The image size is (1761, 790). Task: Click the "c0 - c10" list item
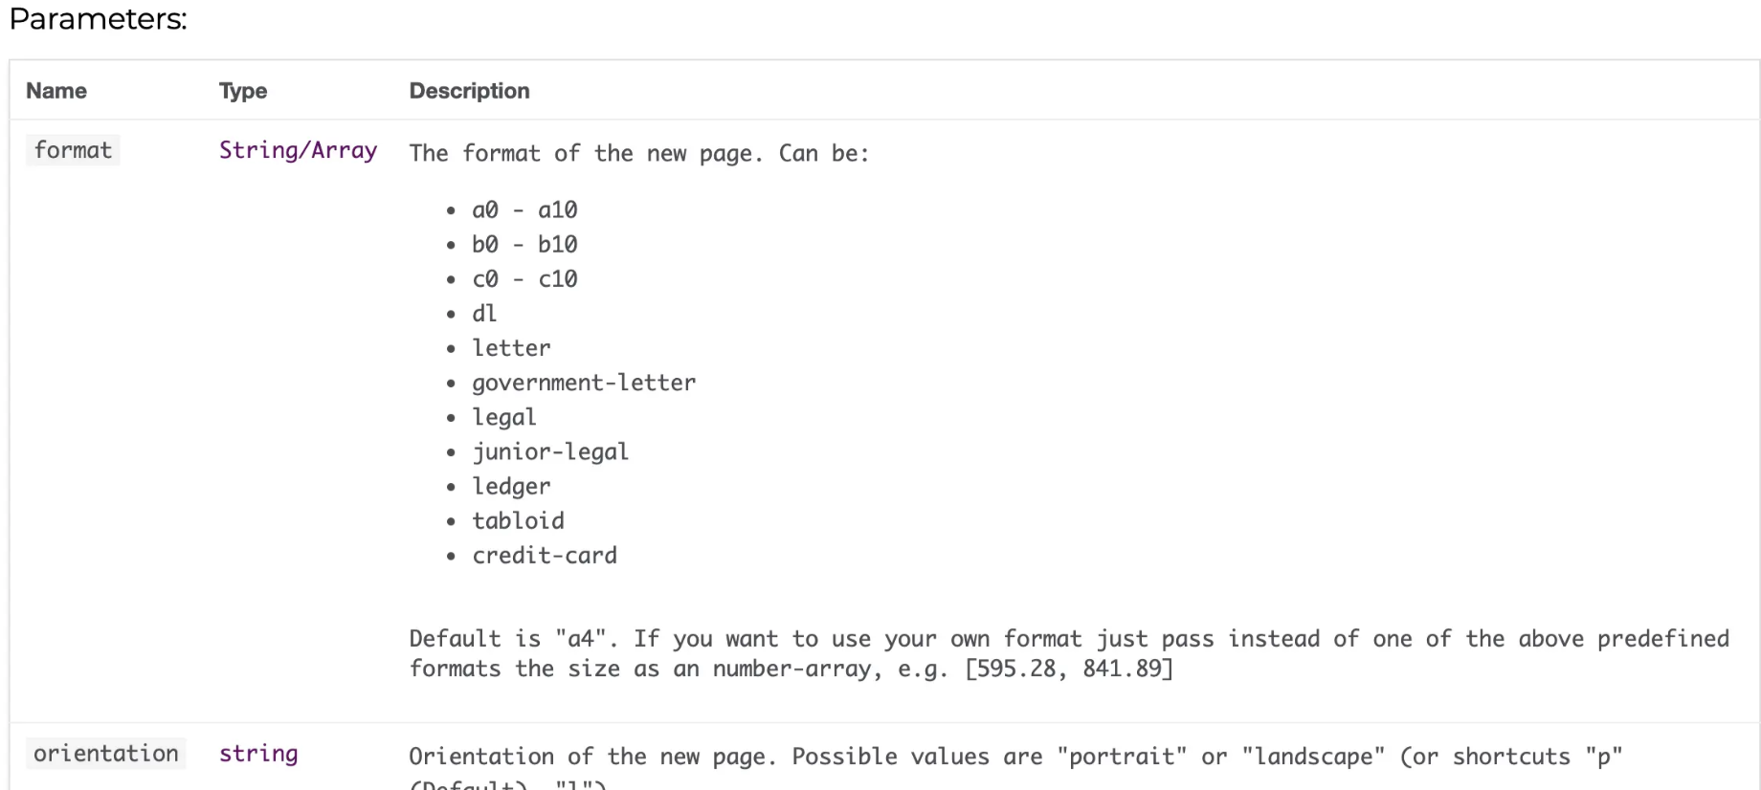pyautogui.click(x=524, y=279)
